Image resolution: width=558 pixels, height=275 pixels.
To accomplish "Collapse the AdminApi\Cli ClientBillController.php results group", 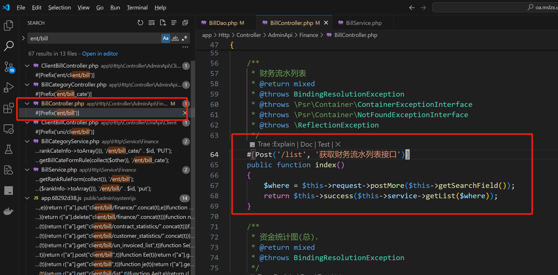I will (x=27, y=66).
